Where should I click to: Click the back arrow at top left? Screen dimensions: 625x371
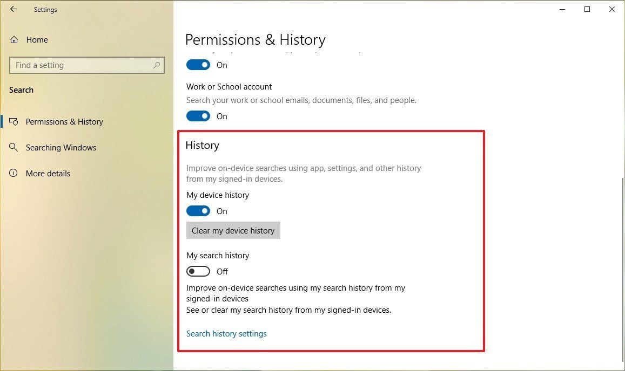click(x=14, y=9)
